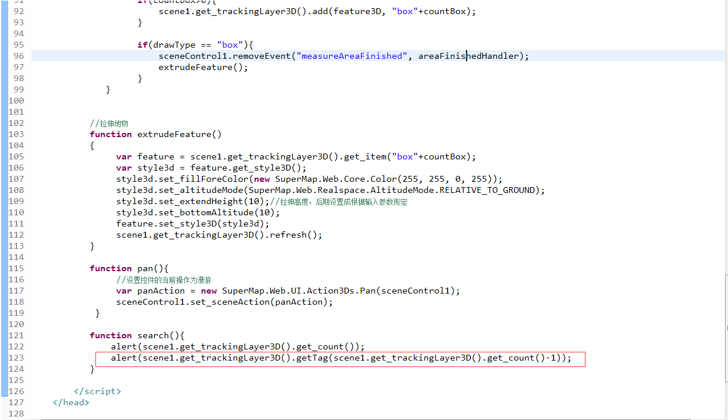Click "drawType" in the if condition
The image size is (728, 420).
coord(174,45)
